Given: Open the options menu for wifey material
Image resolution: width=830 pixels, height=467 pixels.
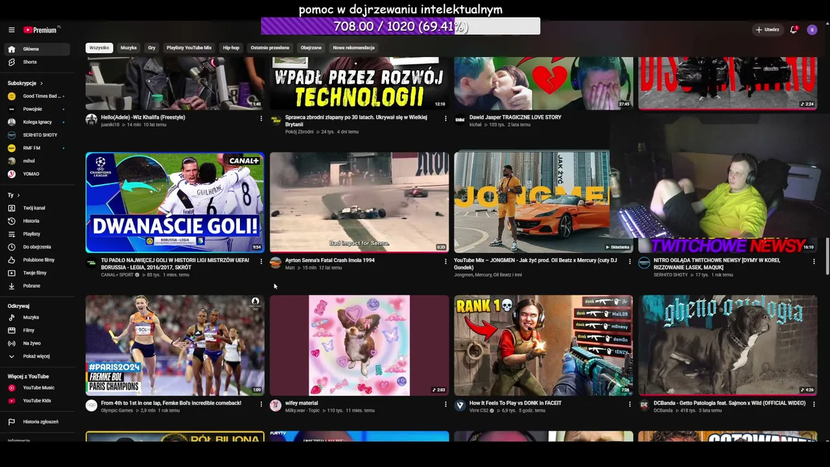Looking at the screenshot, I should point(445,404).
